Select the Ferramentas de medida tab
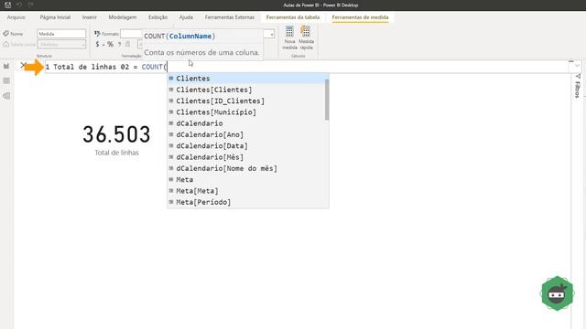Screen dimensions: 586x329 [360, 17]
